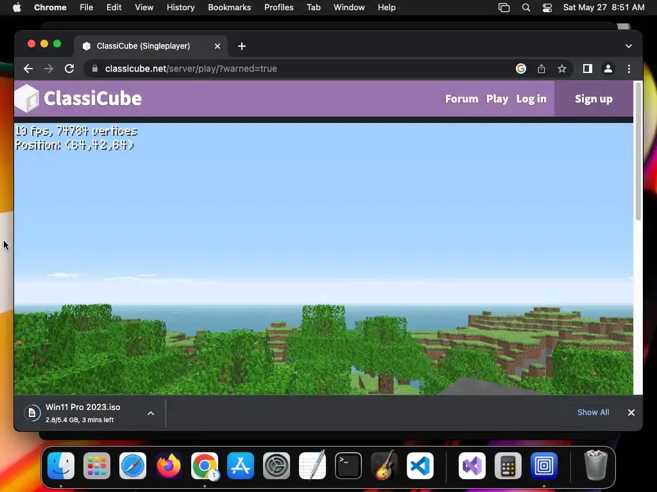657x492 pixels.
Task: Open the Bookmarks menu
Action: click(230, 8)
